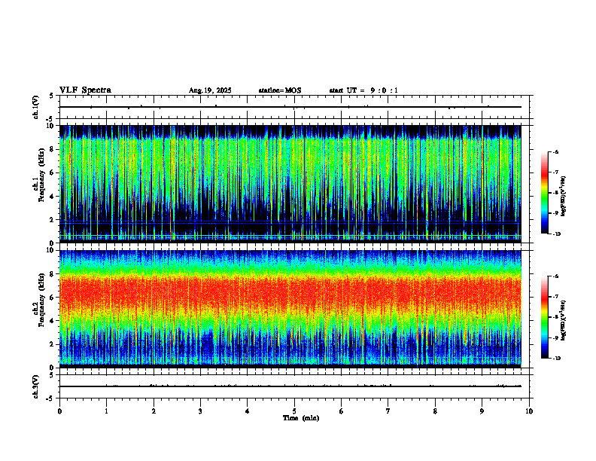Click time axis tick label "2"
The image size is (596, 461).
[154, 411]
